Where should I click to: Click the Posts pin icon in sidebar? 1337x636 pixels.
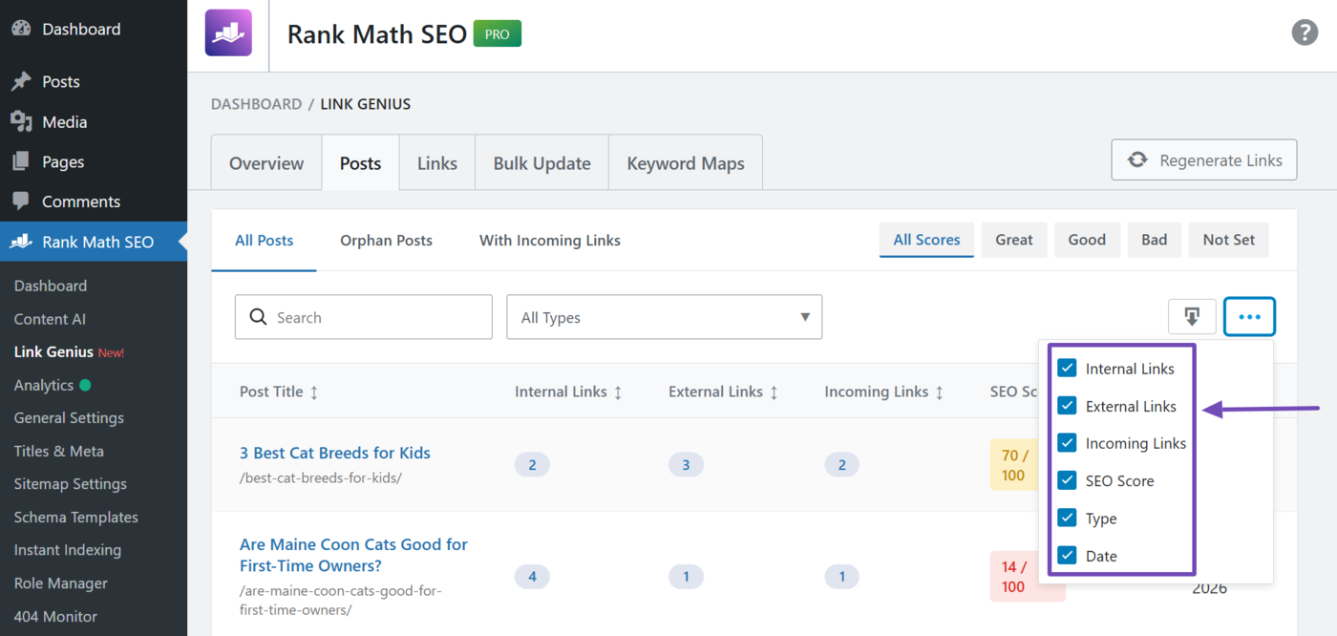21,82
